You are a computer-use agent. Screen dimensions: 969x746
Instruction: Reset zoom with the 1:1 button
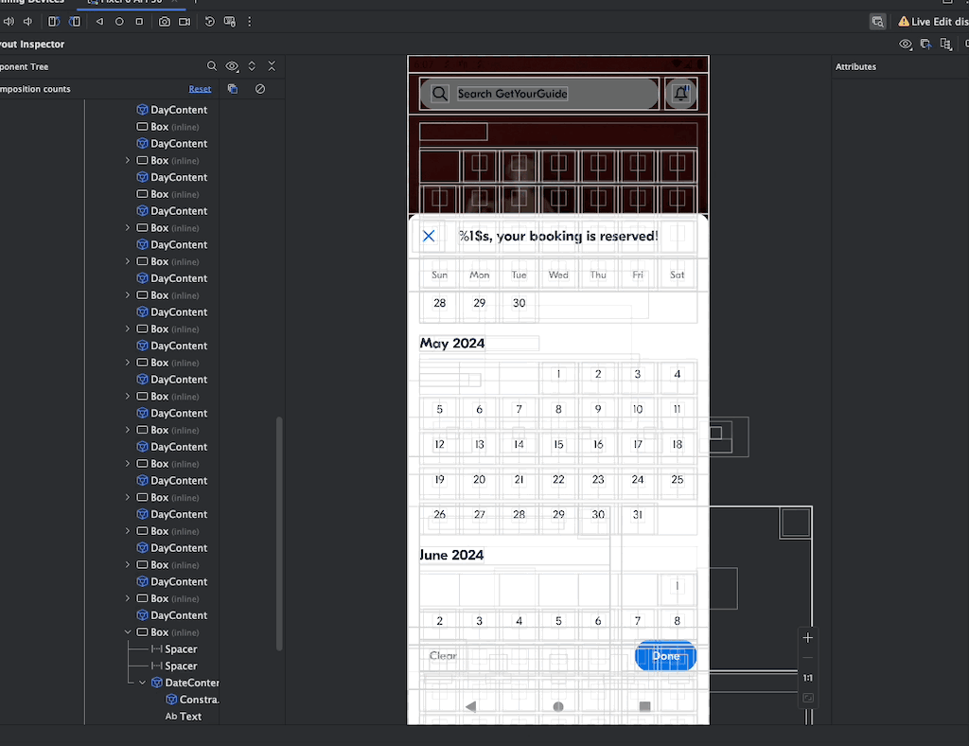808,678
